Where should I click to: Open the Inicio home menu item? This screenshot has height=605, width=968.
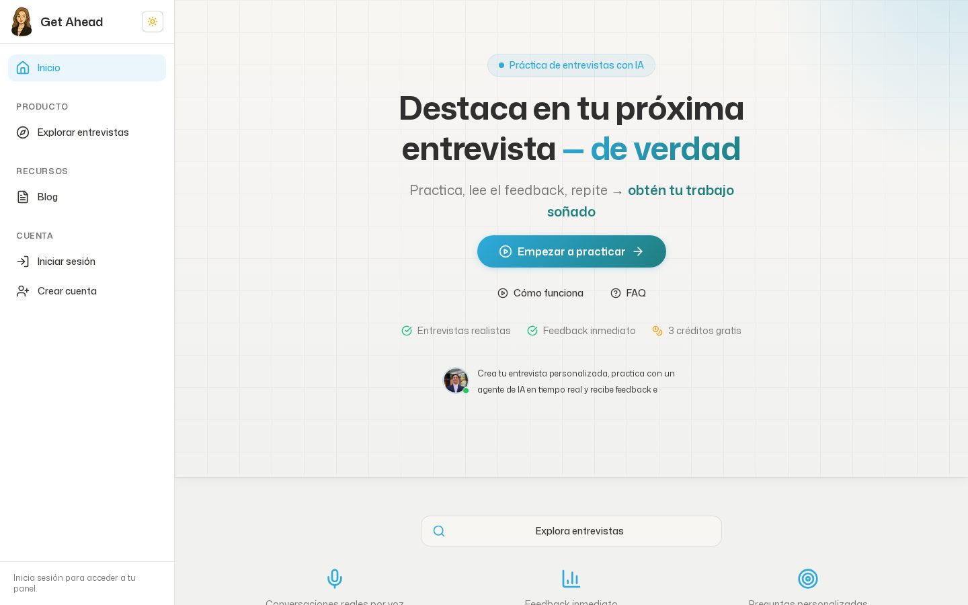(87, 68)
